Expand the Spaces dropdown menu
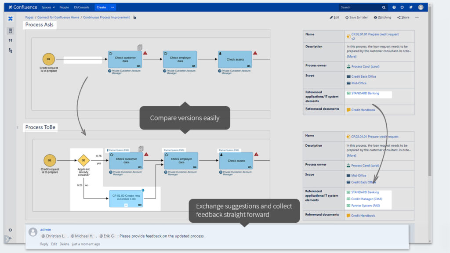Viewport: 450px width, 253px height. pyautogui.click(x=48, y=7)
